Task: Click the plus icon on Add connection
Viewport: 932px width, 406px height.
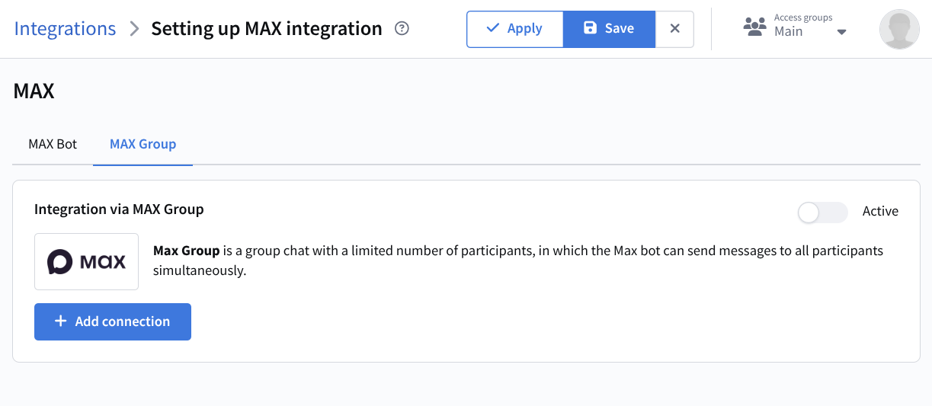Action: click(x=61, y=321)
